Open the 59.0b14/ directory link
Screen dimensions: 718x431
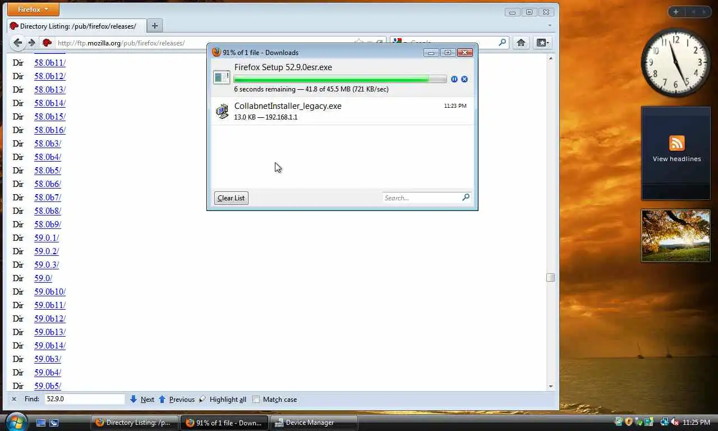[50, 346]
